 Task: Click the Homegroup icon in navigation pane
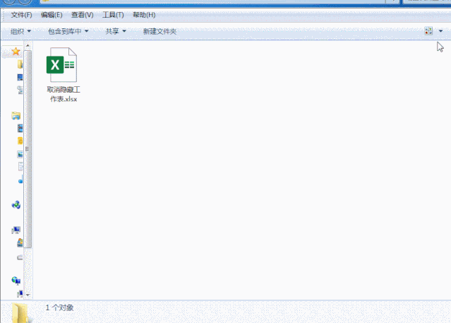coord(16,205)
